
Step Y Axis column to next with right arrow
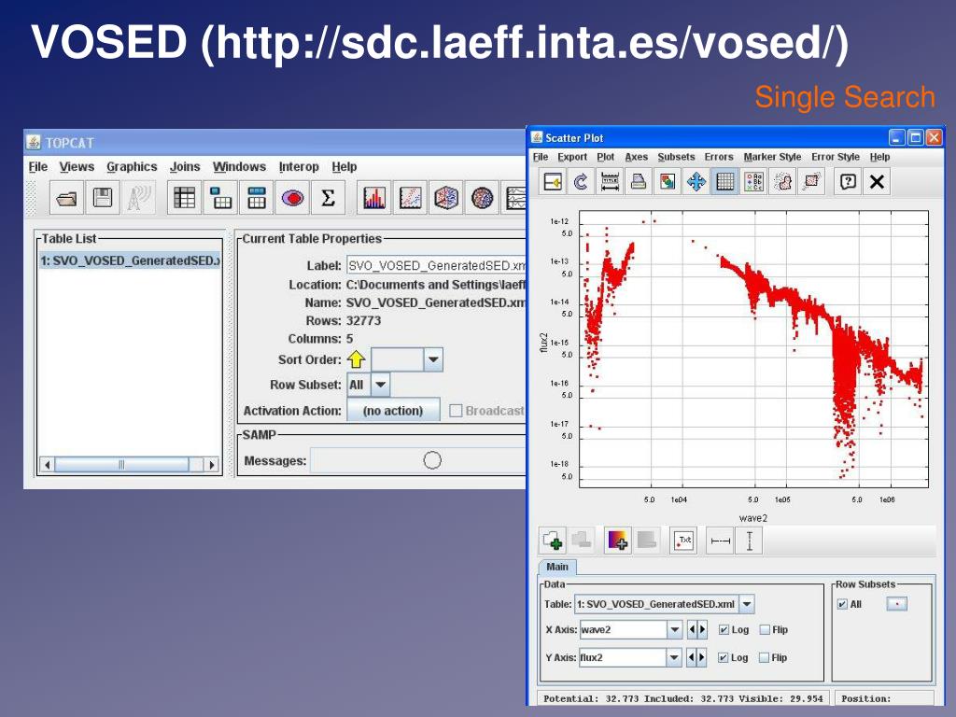[702, 657]
